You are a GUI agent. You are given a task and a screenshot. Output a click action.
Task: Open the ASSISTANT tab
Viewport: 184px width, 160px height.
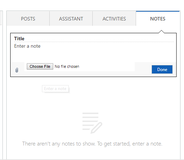pyautogui.click(x=71, y=19)
